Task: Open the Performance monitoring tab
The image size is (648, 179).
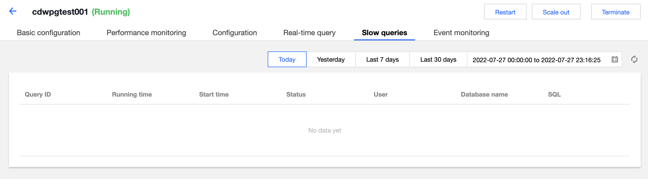Action: click(x=146, y=33)
